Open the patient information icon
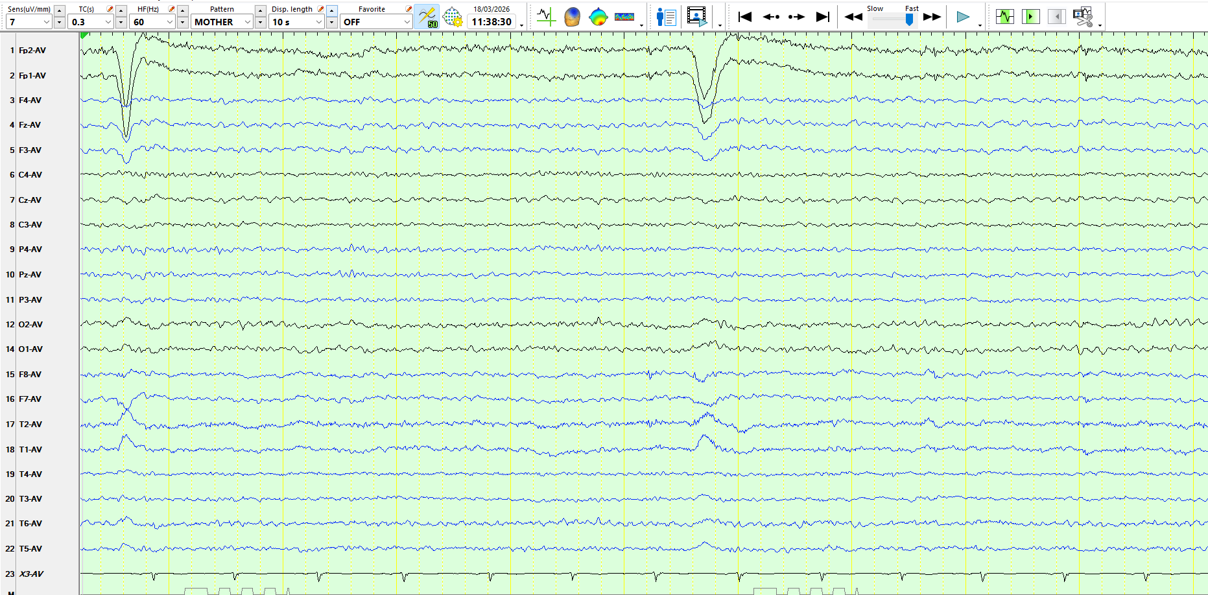1208x595 pixels. coord(666,17)
